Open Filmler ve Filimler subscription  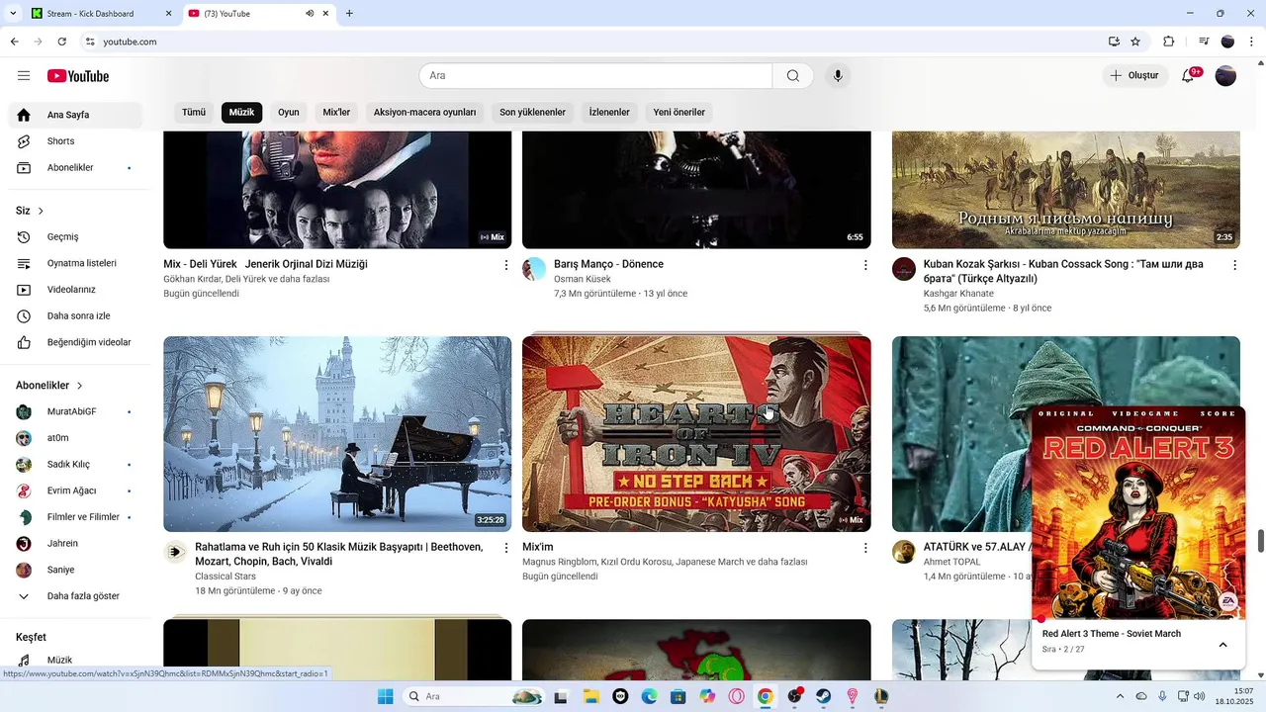pyautogui.click(x=75, y=517)
